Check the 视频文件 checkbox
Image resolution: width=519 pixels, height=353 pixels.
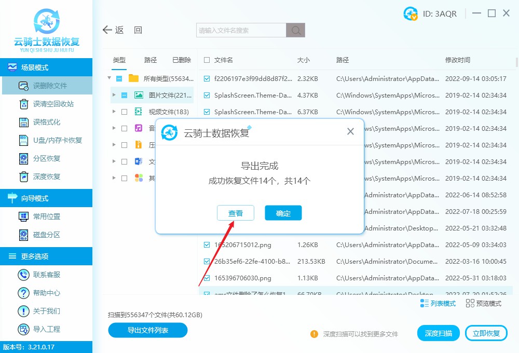tap(124, 111)
